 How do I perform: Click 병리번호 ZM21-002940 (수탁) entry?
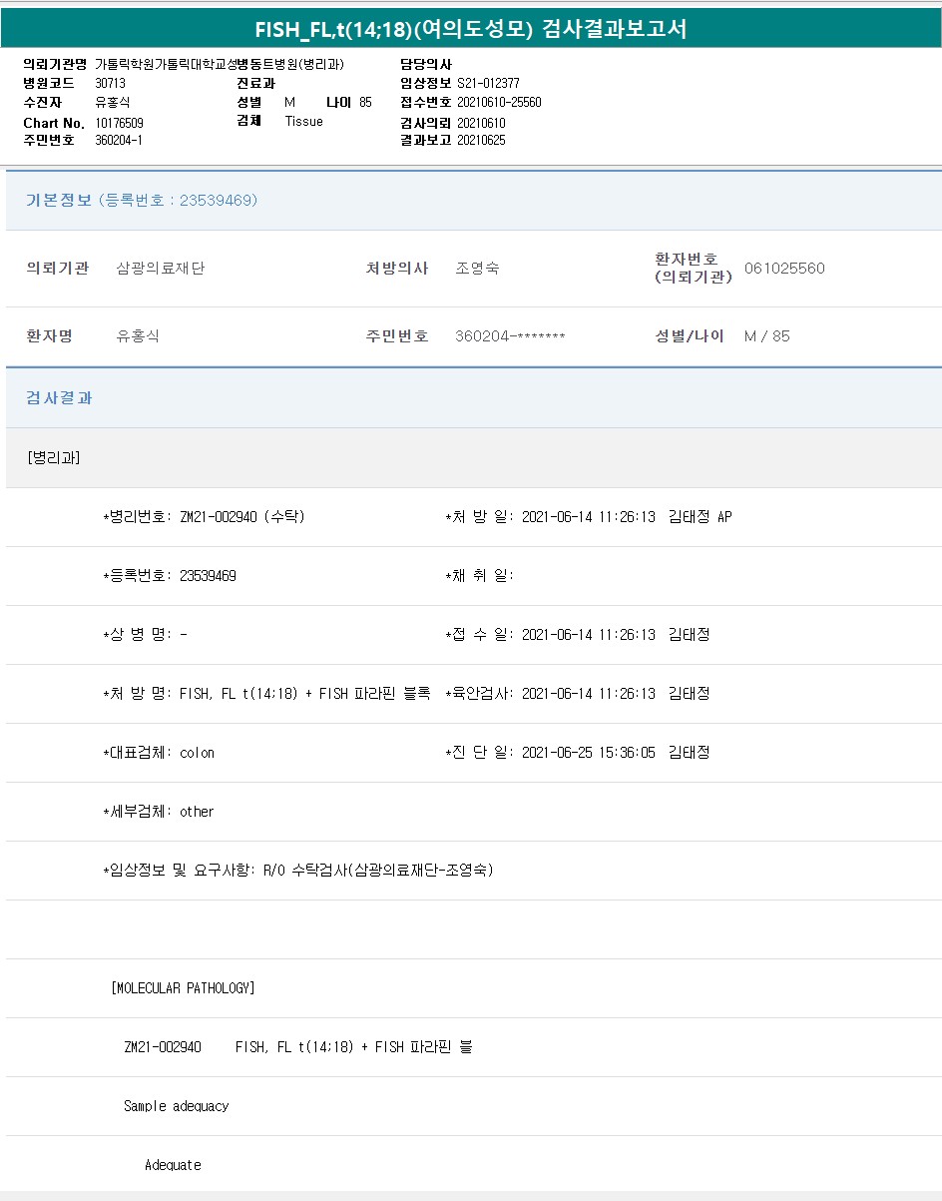click(x=241, y=517)
